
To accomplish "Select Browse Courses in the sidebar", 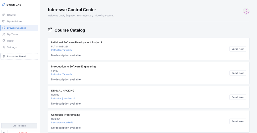I will point(19,28).
